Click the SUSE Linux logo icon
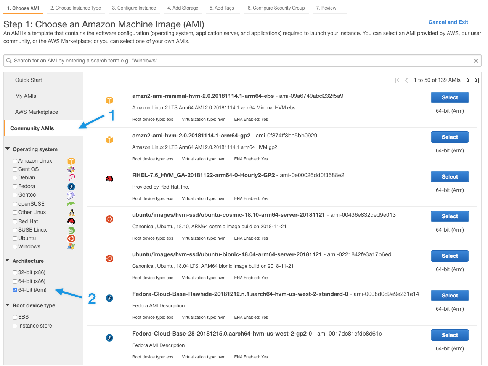 [71, 230]
